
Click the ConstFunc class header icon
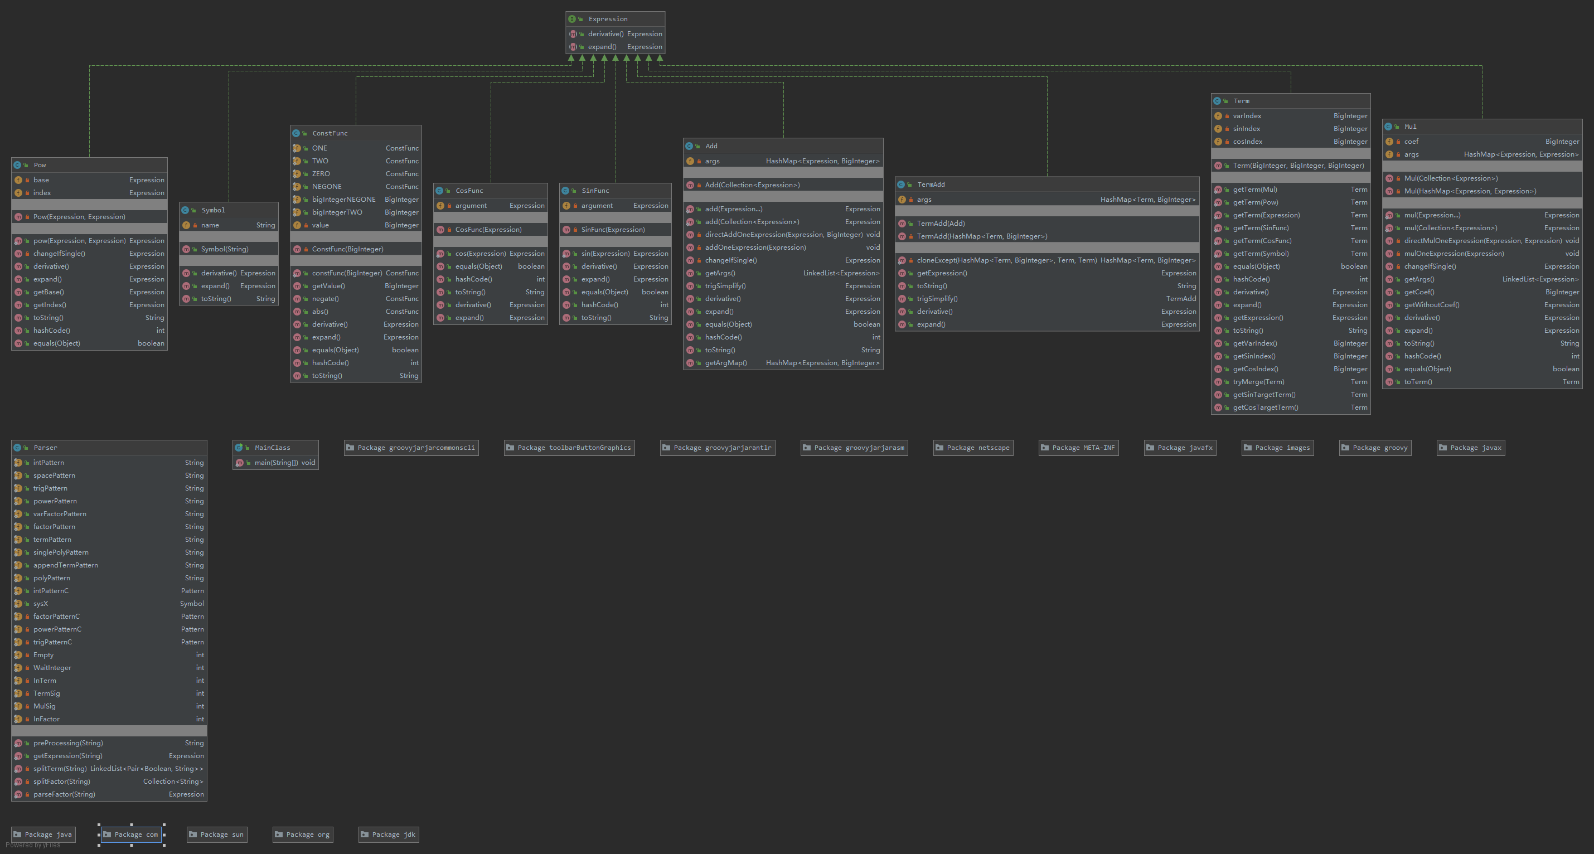(x=296, y=133)
